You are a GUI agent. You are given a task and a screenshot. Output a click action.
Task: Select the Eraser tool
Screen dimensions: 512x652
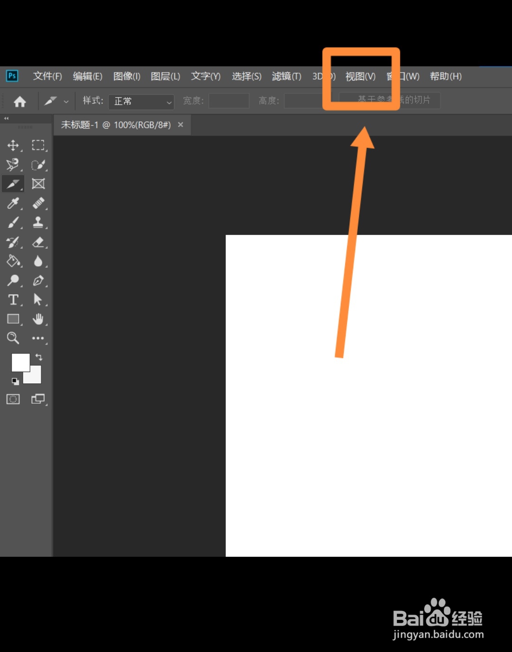coord(38,242)
